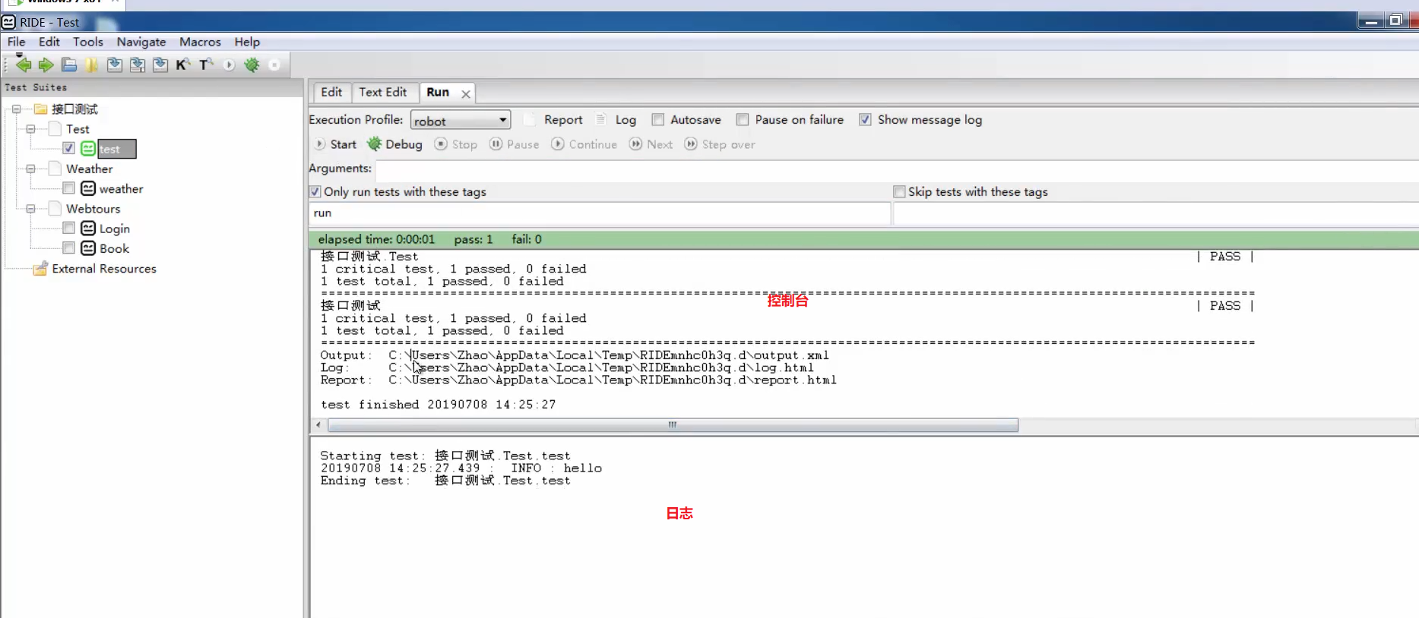Click the skip-tags input field
Viewport: 1419px width, 618px height.
pyautogui.click(x=1156, y=213)
